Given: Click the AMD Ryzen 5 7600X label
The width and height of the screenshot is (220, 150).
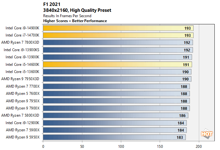Looking at the screenshot, I should [x=23, y=94].
